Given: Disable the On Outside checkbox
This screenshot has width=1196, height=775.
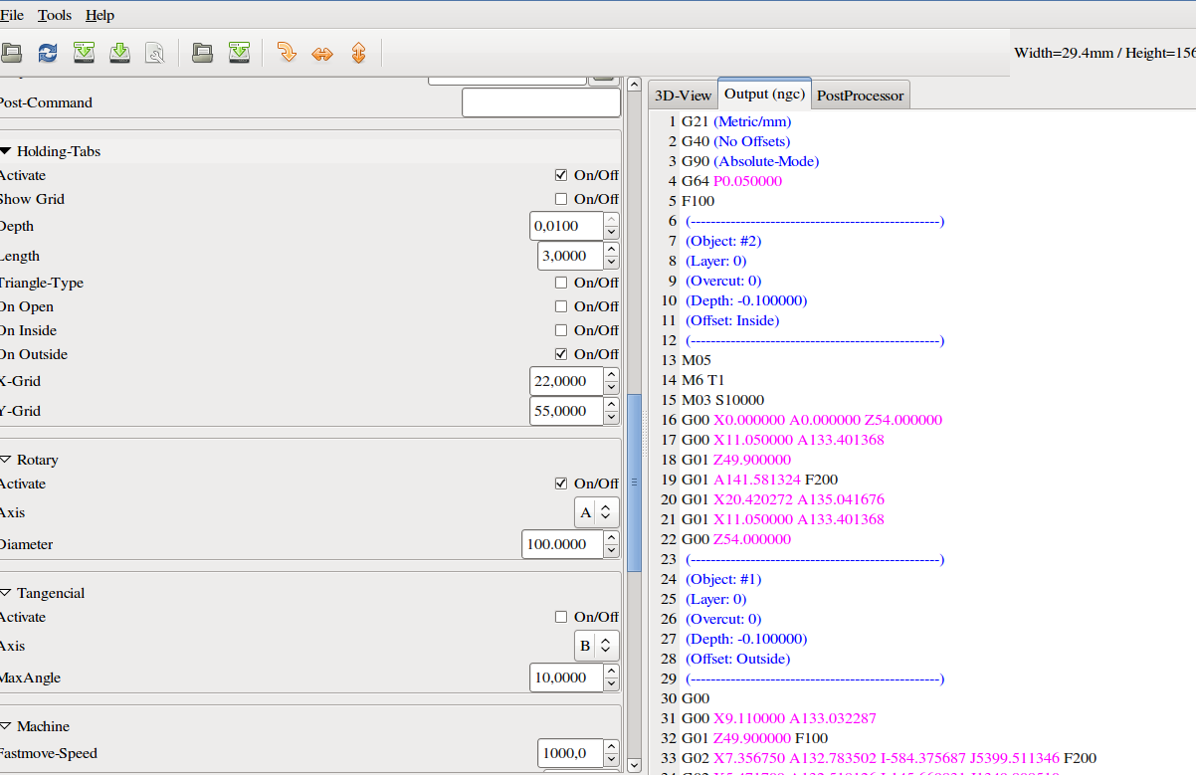Looking at the screenshot, I should [561, 354].
